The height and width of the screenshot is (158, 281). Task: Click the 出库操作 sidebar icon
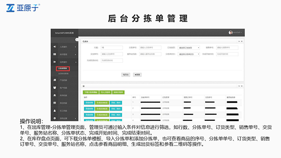[55, 62]
